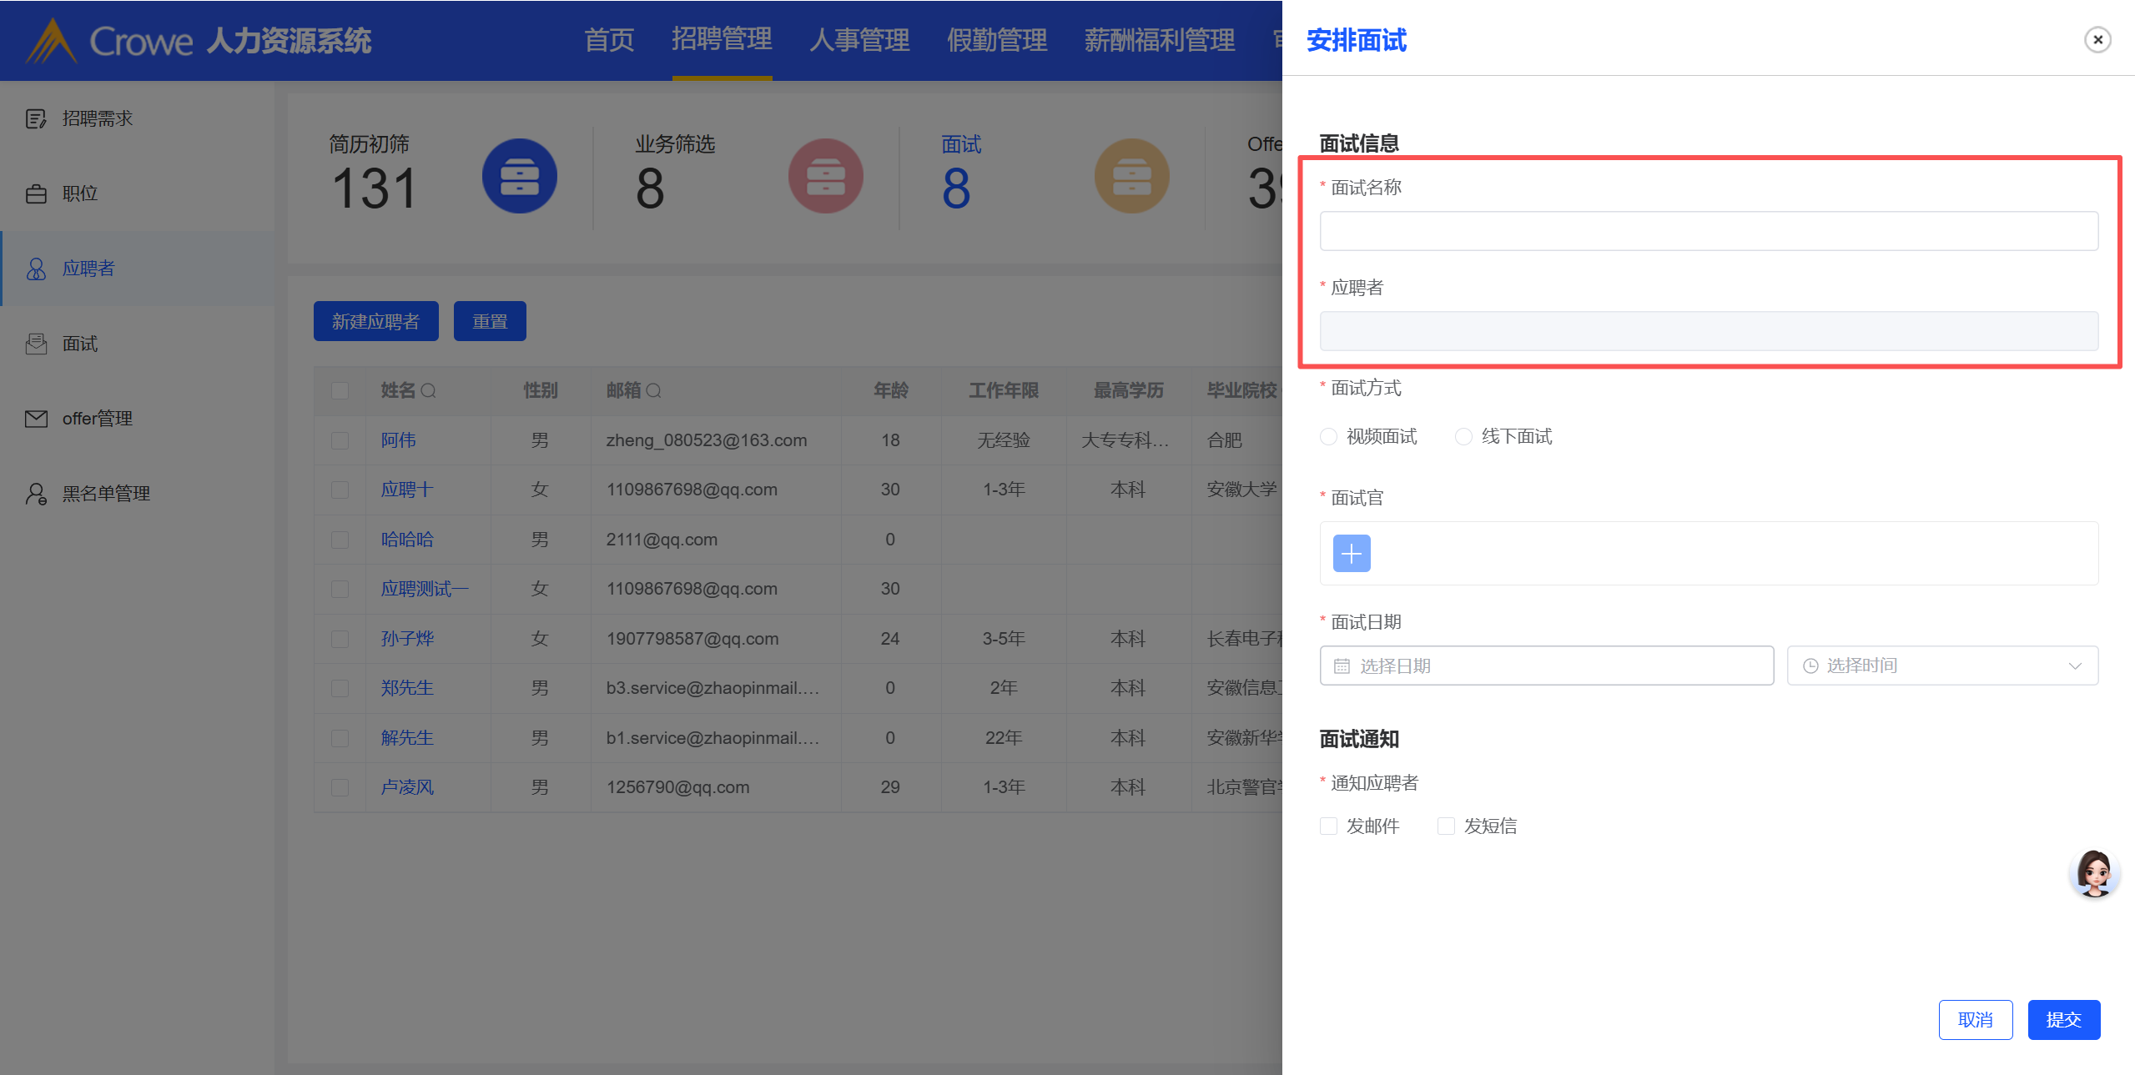Image resolution: width=2135 pixels, height=1075 pixels.
Task: Select the 视频面试 radio option
Action: click(x=1328, y=437)
